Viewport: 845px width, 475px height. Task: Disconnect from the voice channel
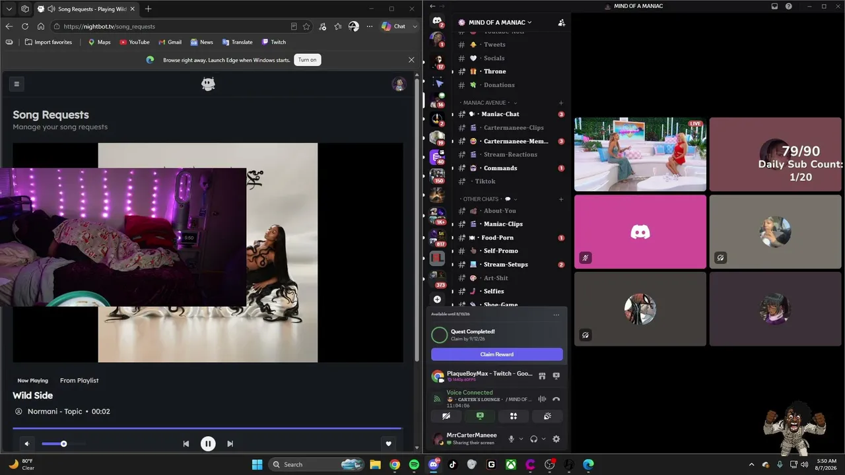[x=556, y=398]
